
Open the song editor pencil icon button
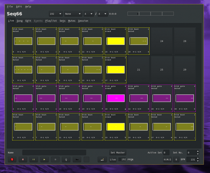102,159
